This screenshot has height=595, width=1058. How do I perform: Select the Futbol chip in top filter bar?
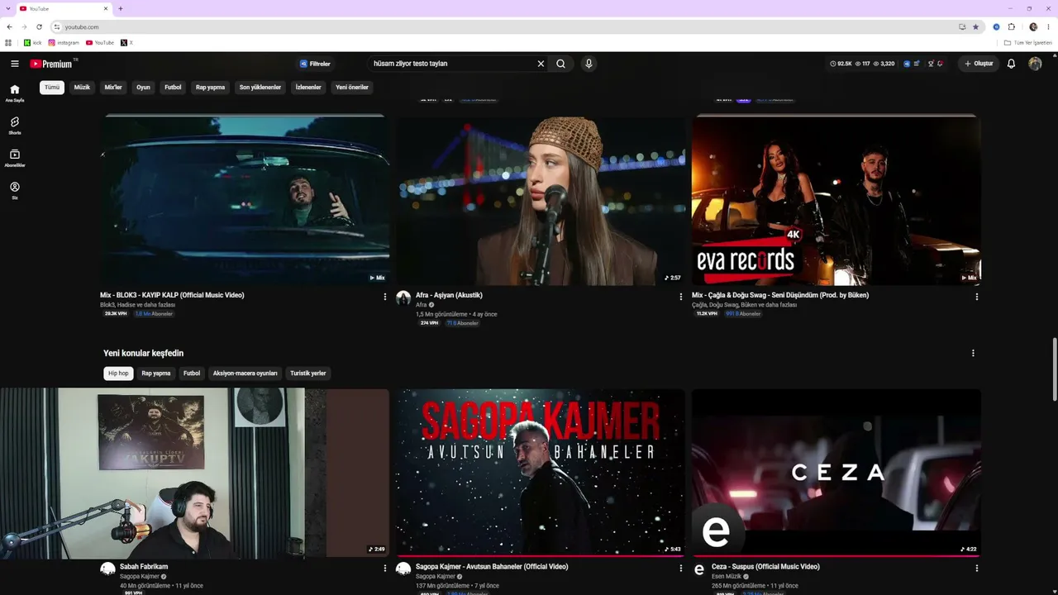[173, 87]
